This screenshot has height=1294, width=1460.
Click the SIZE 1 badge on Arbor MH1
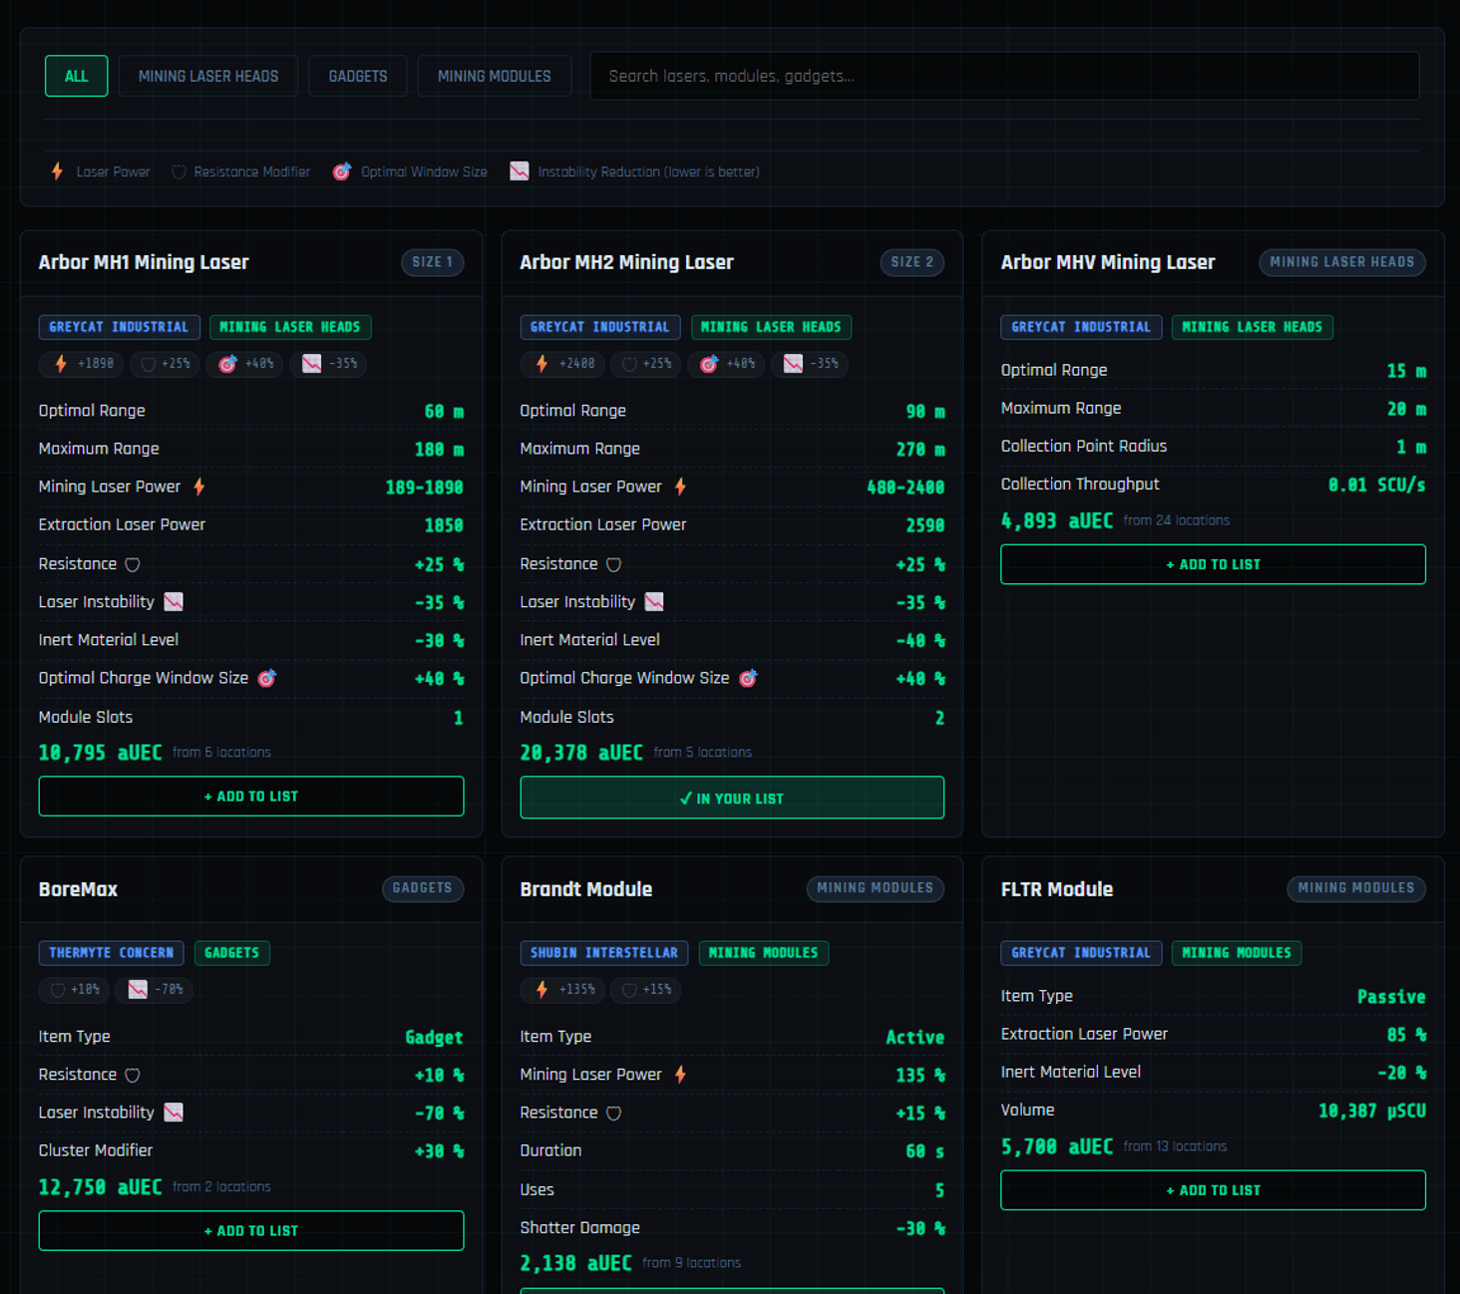432,262
